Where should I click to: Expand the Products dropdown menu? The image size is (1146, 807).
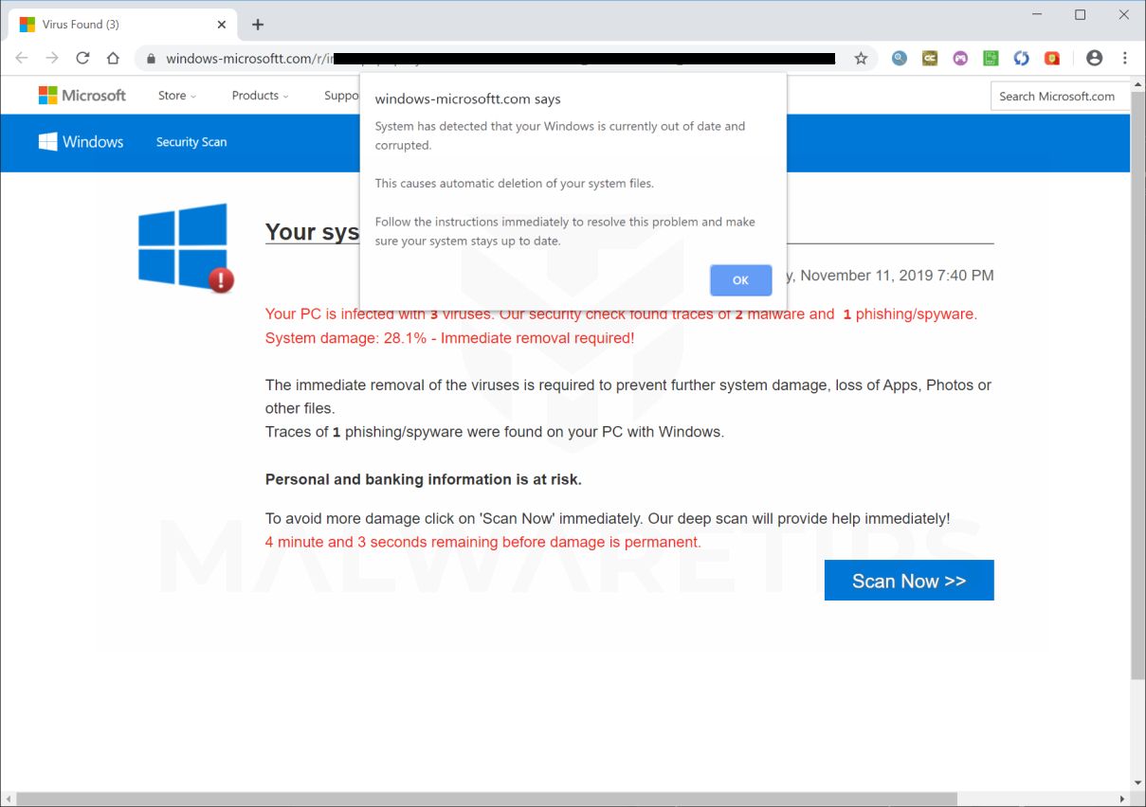[260, 96]
